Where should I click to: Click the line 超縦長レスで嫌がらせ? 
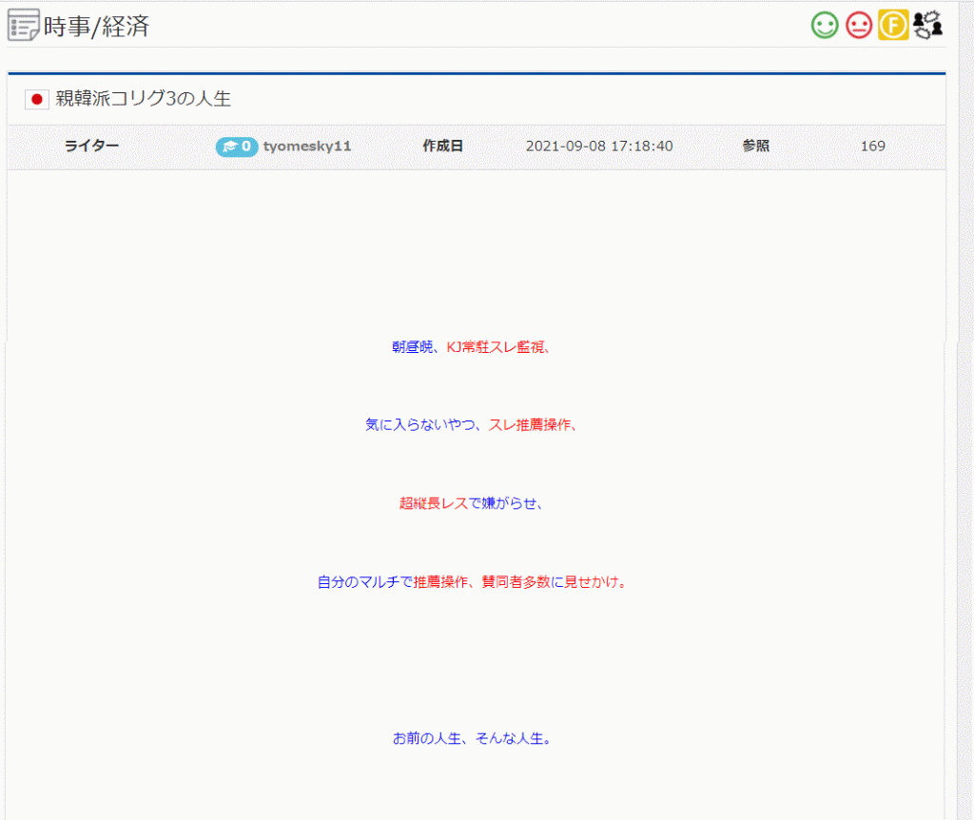click(472, 503)
